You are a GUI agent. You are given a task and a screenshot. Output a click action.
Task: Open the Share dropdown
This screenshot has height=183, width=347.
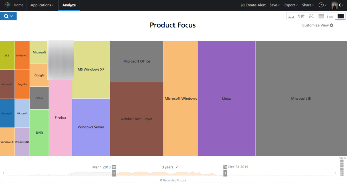[308, 5]
